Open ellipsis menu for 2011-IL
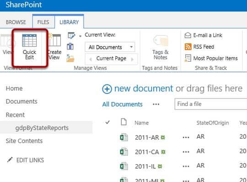Screen dimensions: 247x182 click(186, 166)
